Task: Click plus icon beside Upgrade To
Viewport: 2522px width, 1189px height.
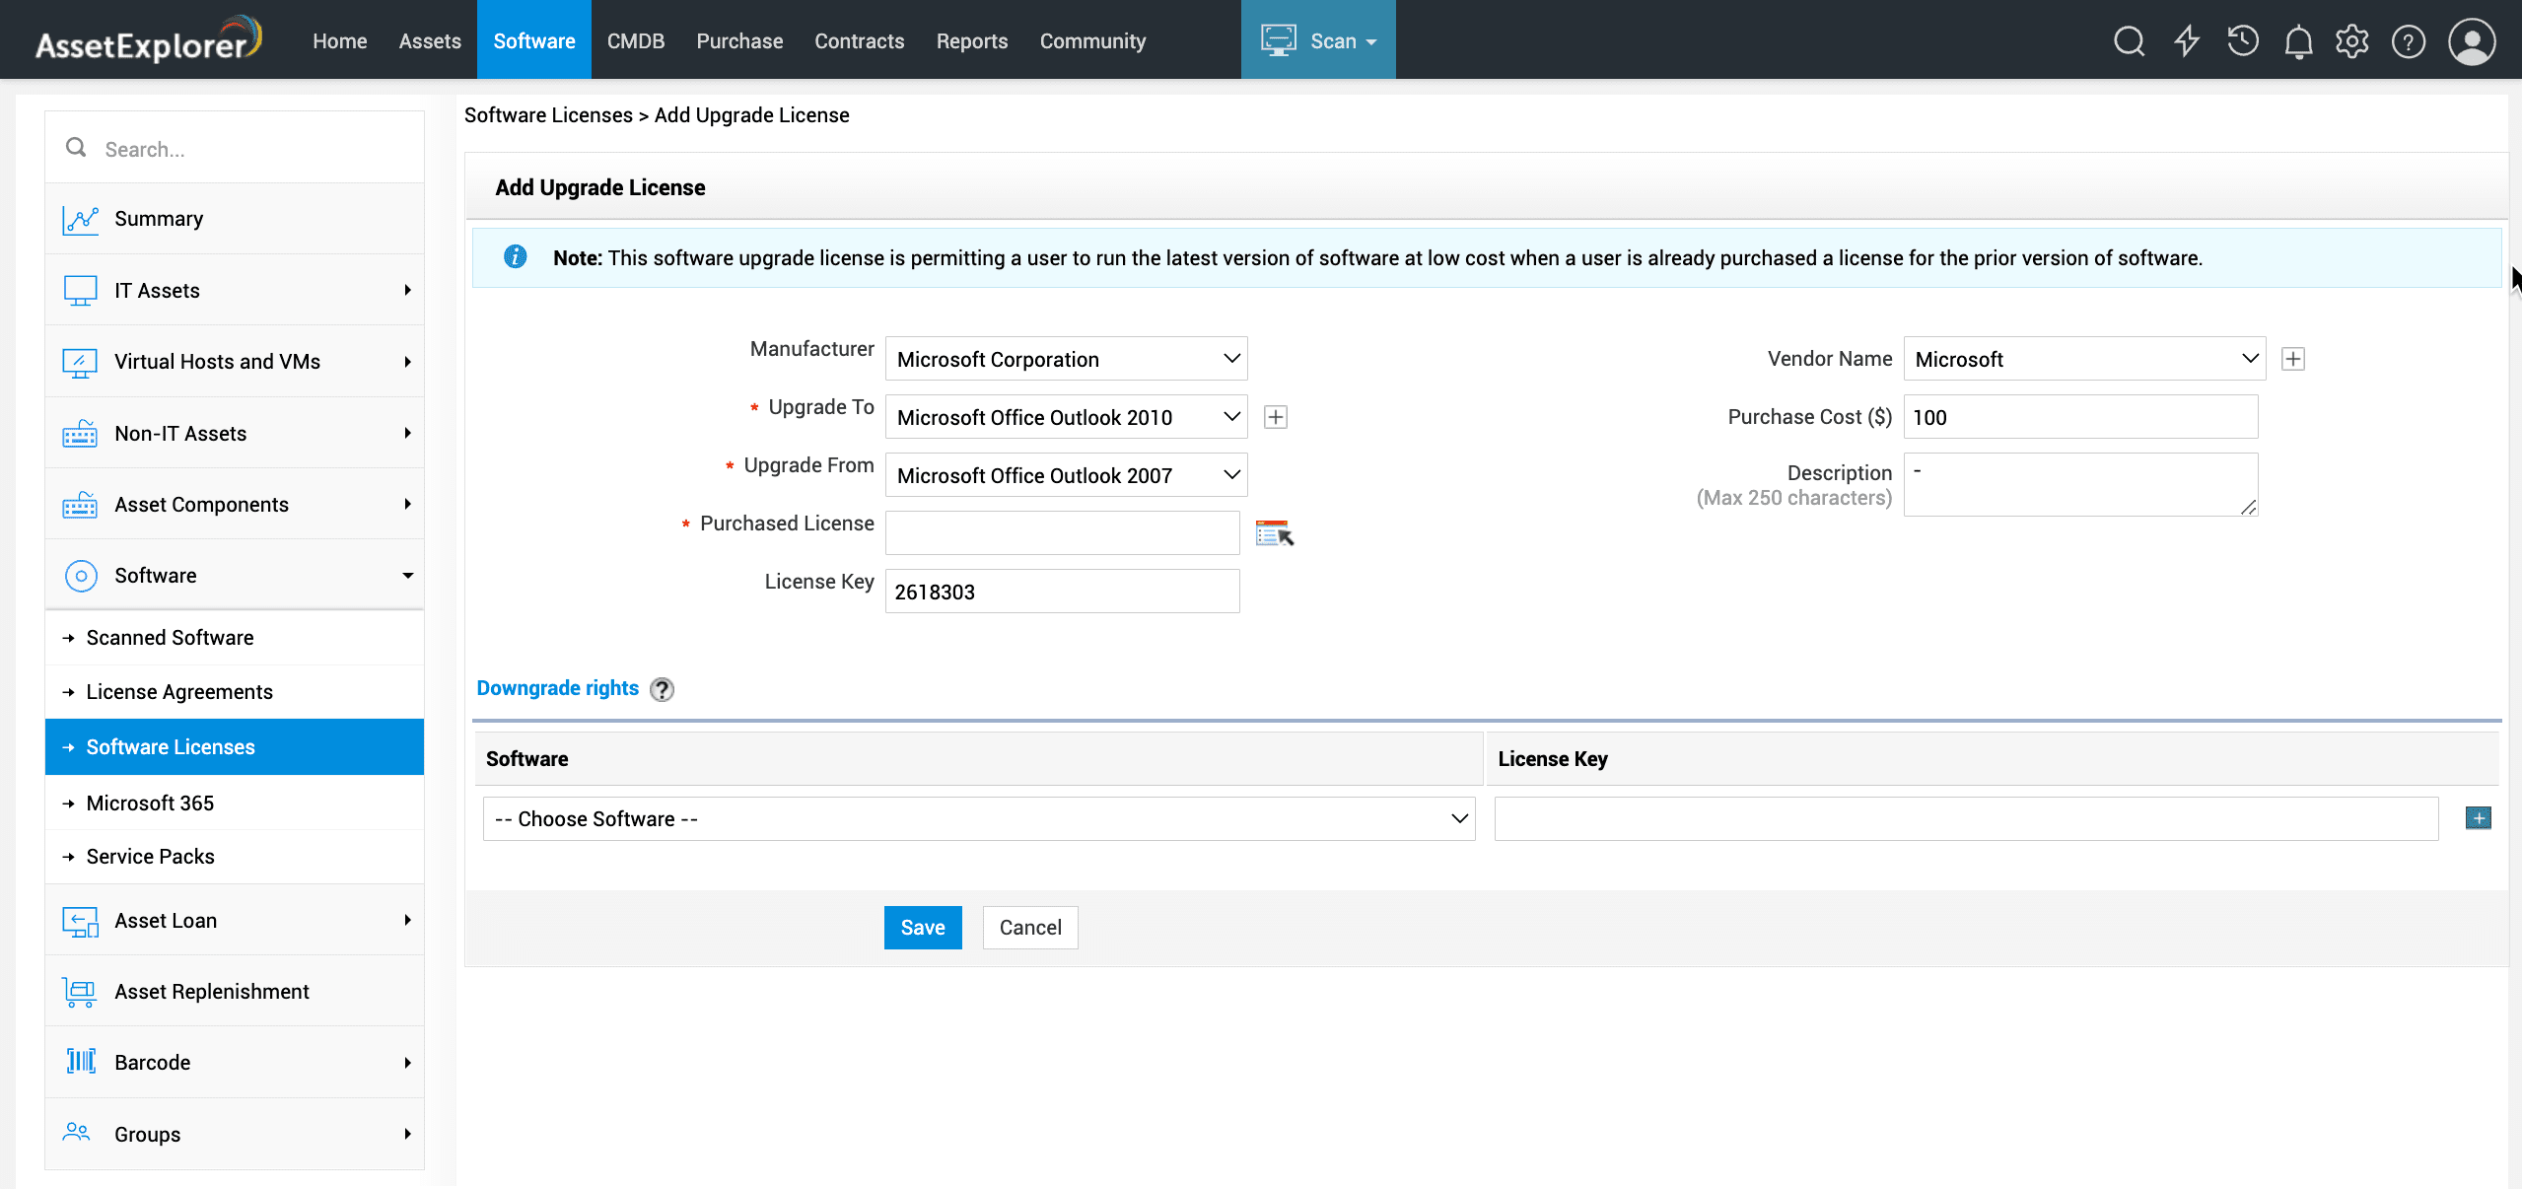Action: click(1276, 417)
